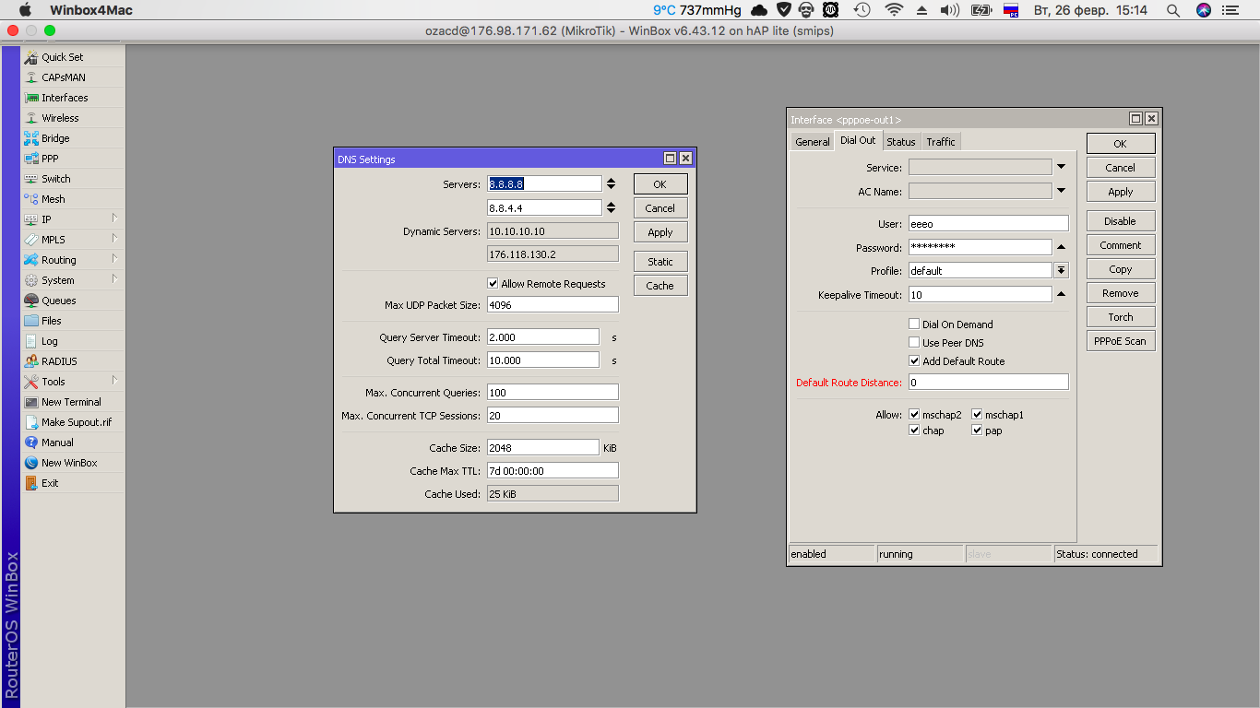Click volume icon in menu bar

(x=950, y=10)
